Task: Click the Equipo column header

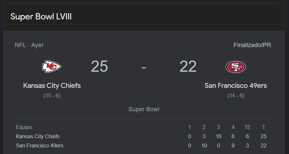Action: click(x=24, y=127)
